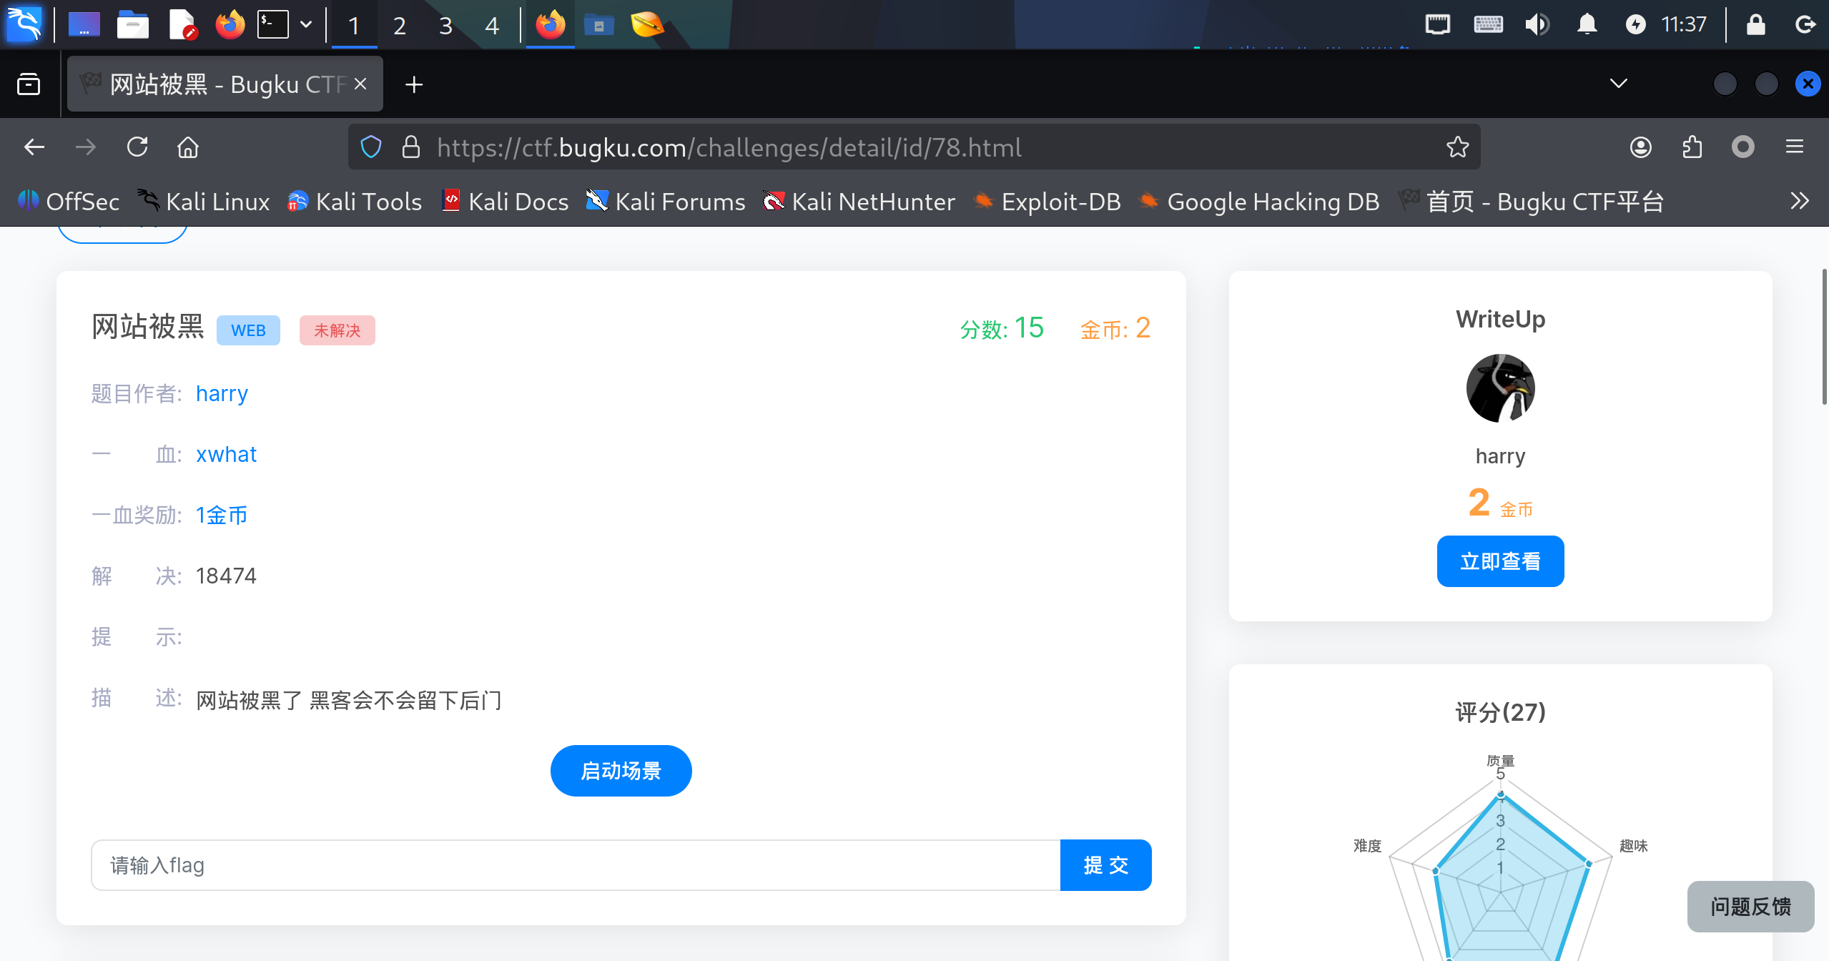Open the notifications bell in system panel
This screenshot has height=961, width=1829.
1587,25
